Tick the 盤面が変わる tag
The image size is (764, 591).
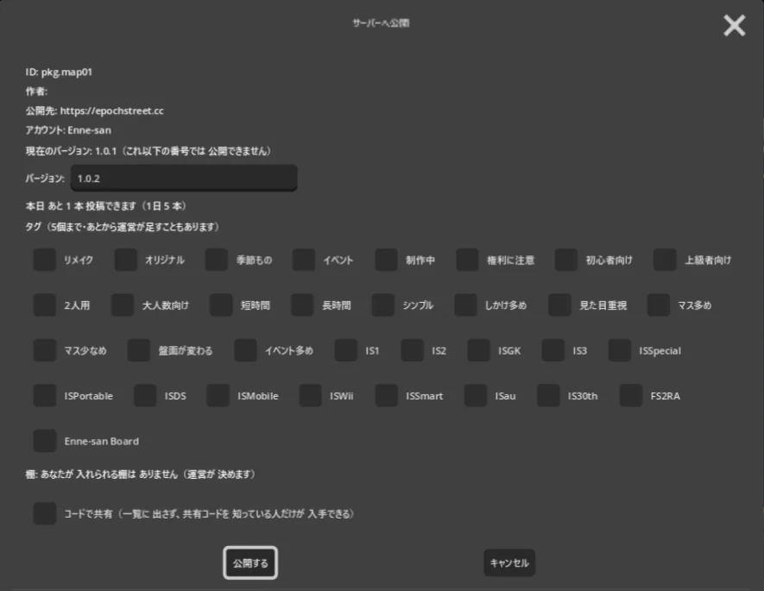point(139,350)
